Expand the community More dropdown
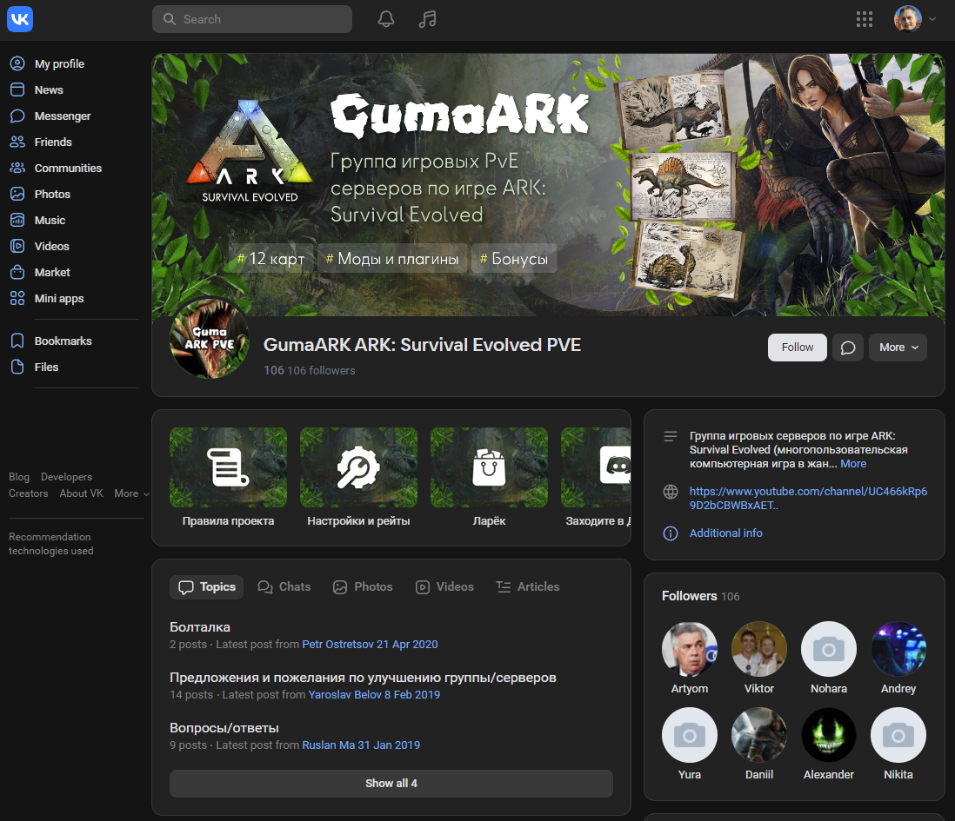955x821 pixels. tap(898, 348)
